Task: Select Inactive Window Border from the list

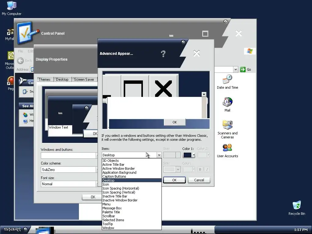Action: point(132,200)
